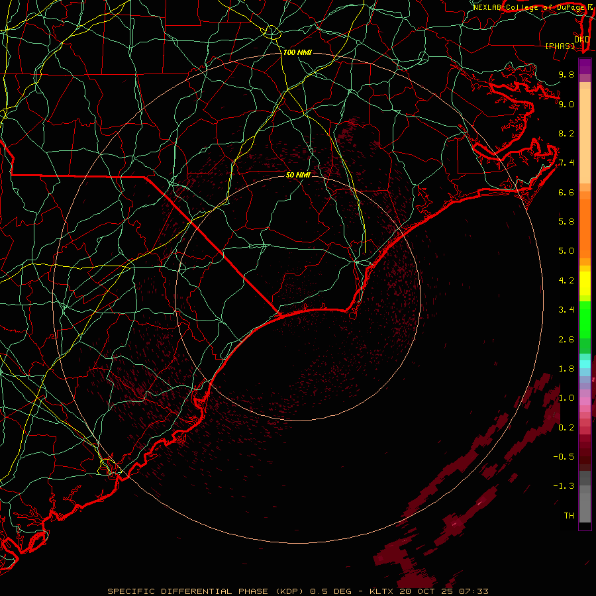
Task: Click the 5.0 value on the color scale
Action: tap(566, 251)
